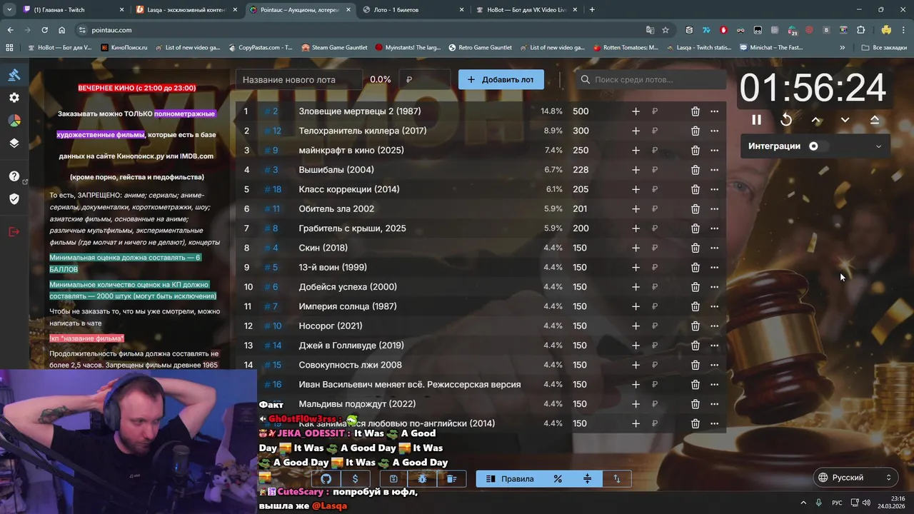Screen dimensions: 914x514
Task: Open more options for Обитель зла 2002
Action: [x=714, y=208]
